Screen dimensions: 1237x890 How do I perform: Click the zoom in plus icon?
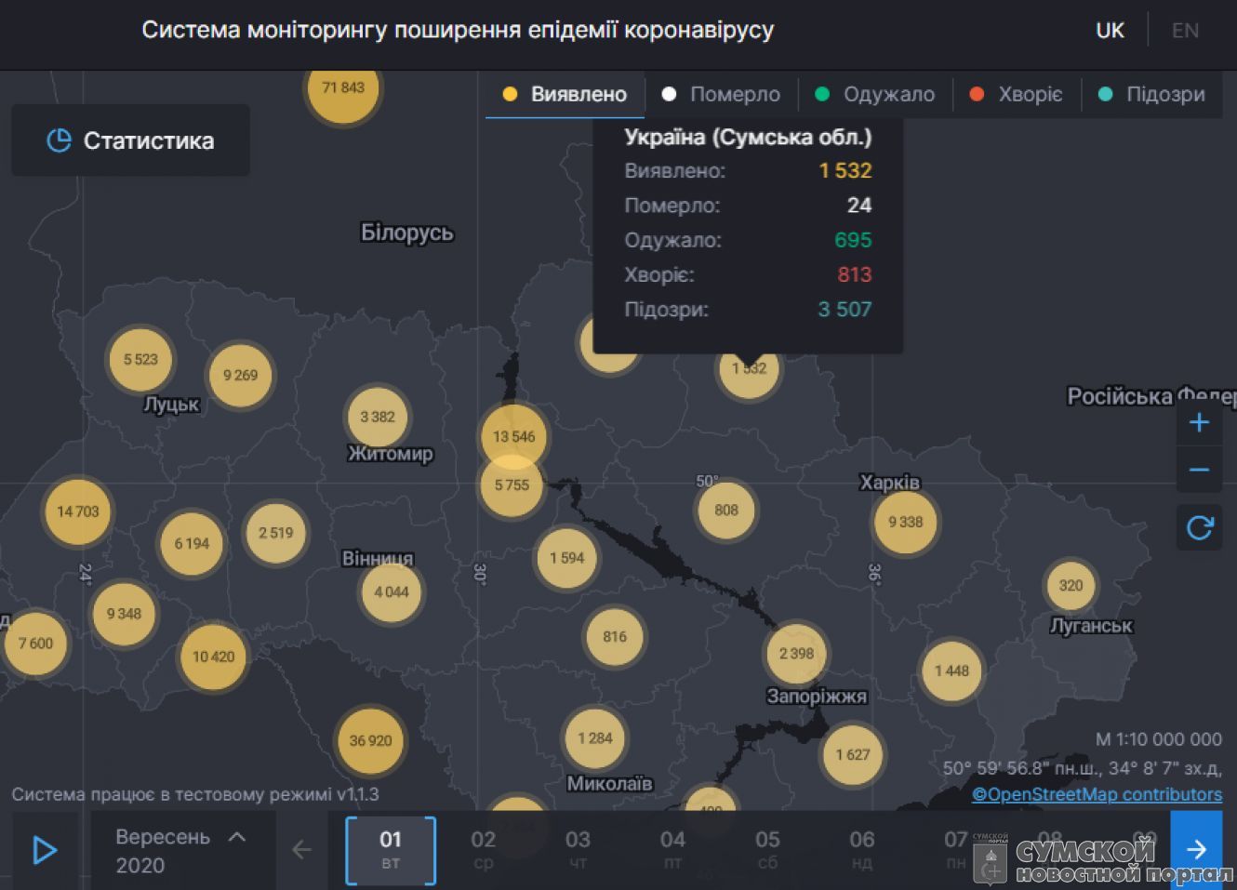1199,422
